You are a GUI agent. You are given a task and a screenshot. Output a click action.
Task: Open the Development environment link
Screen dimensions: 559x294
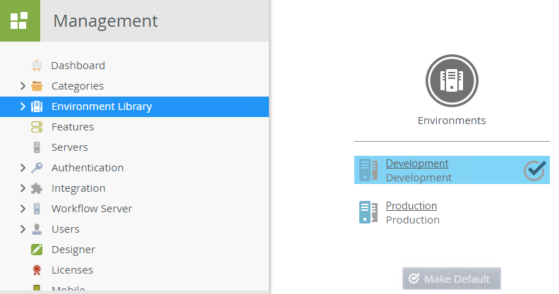coord(416,164)
